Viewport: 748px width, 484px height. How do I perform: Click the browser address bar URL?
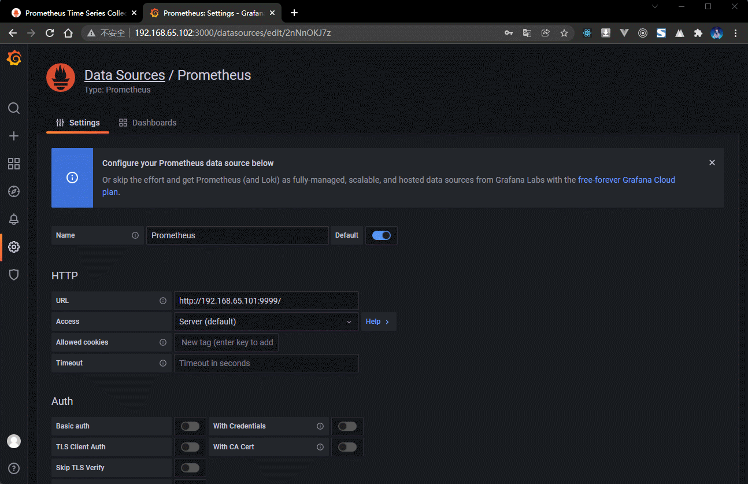(x=233, y=33)
